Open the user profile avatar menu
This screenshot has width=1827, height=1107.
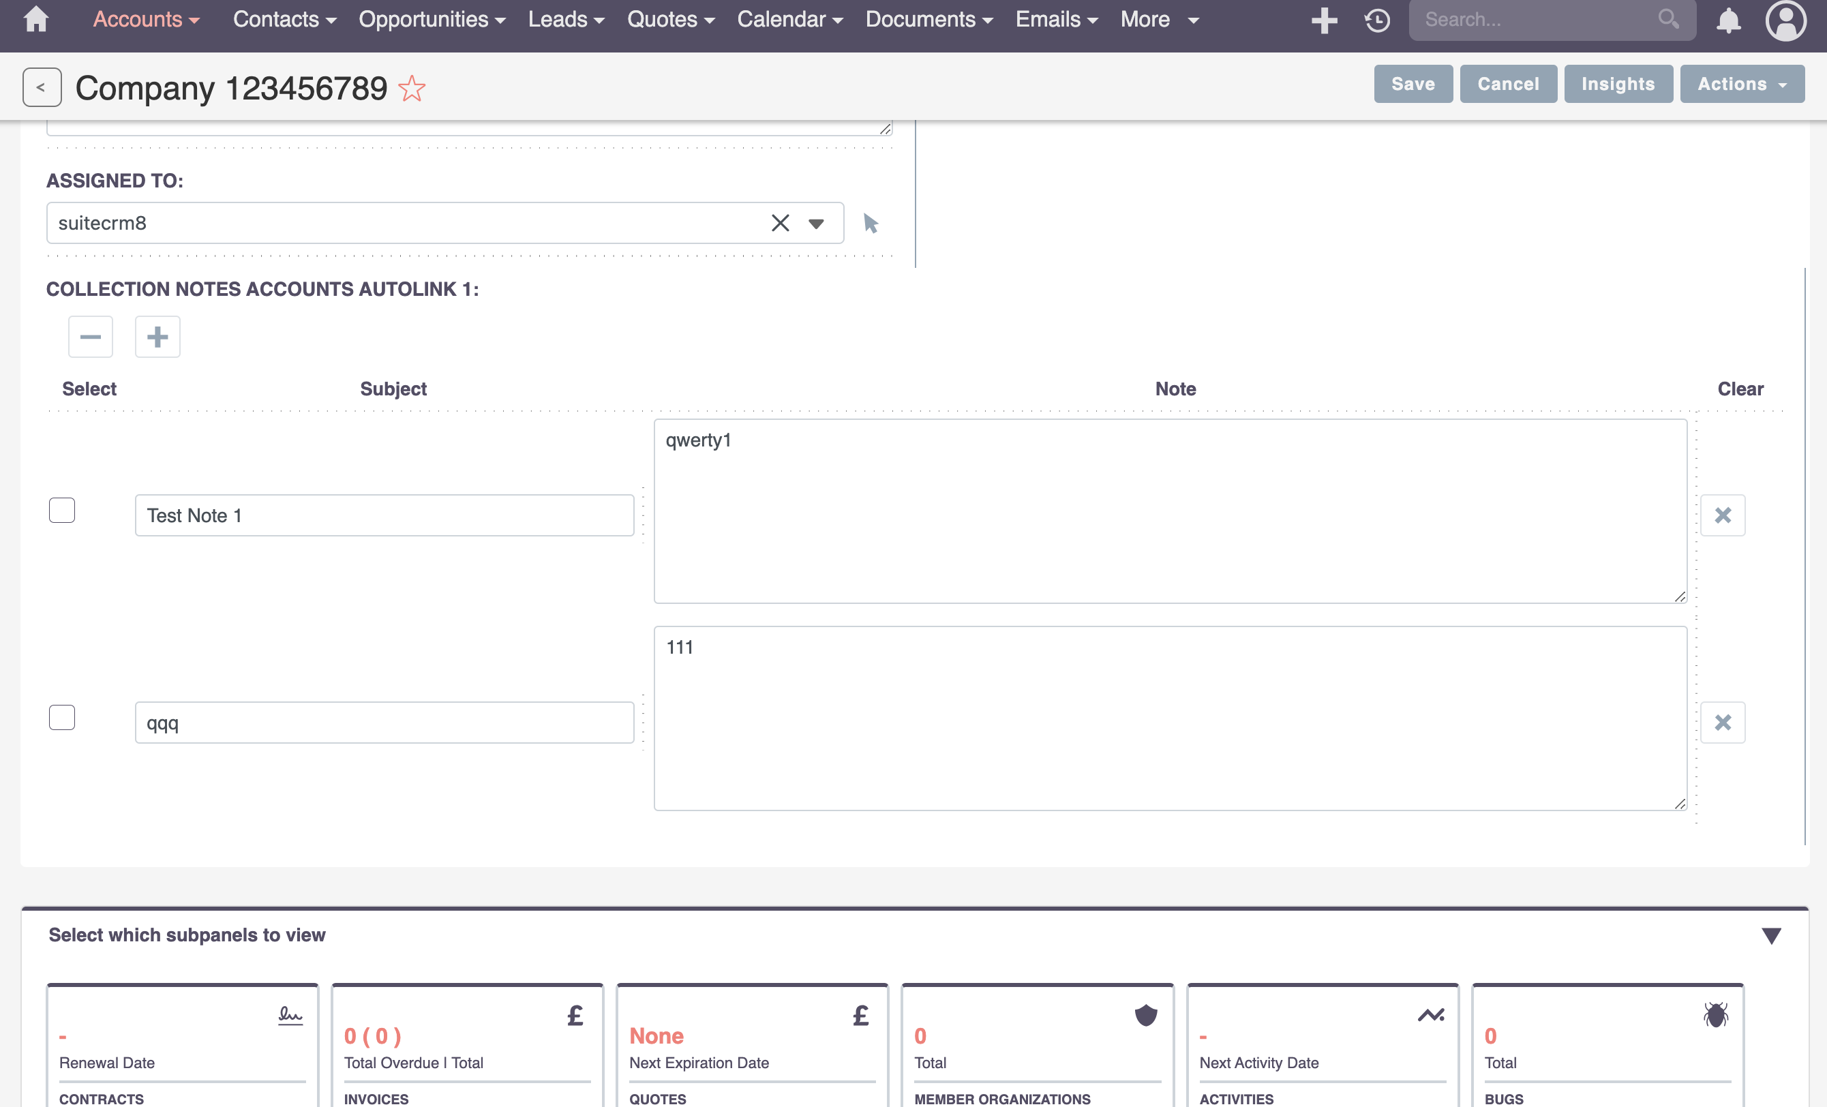[1785, 20]
